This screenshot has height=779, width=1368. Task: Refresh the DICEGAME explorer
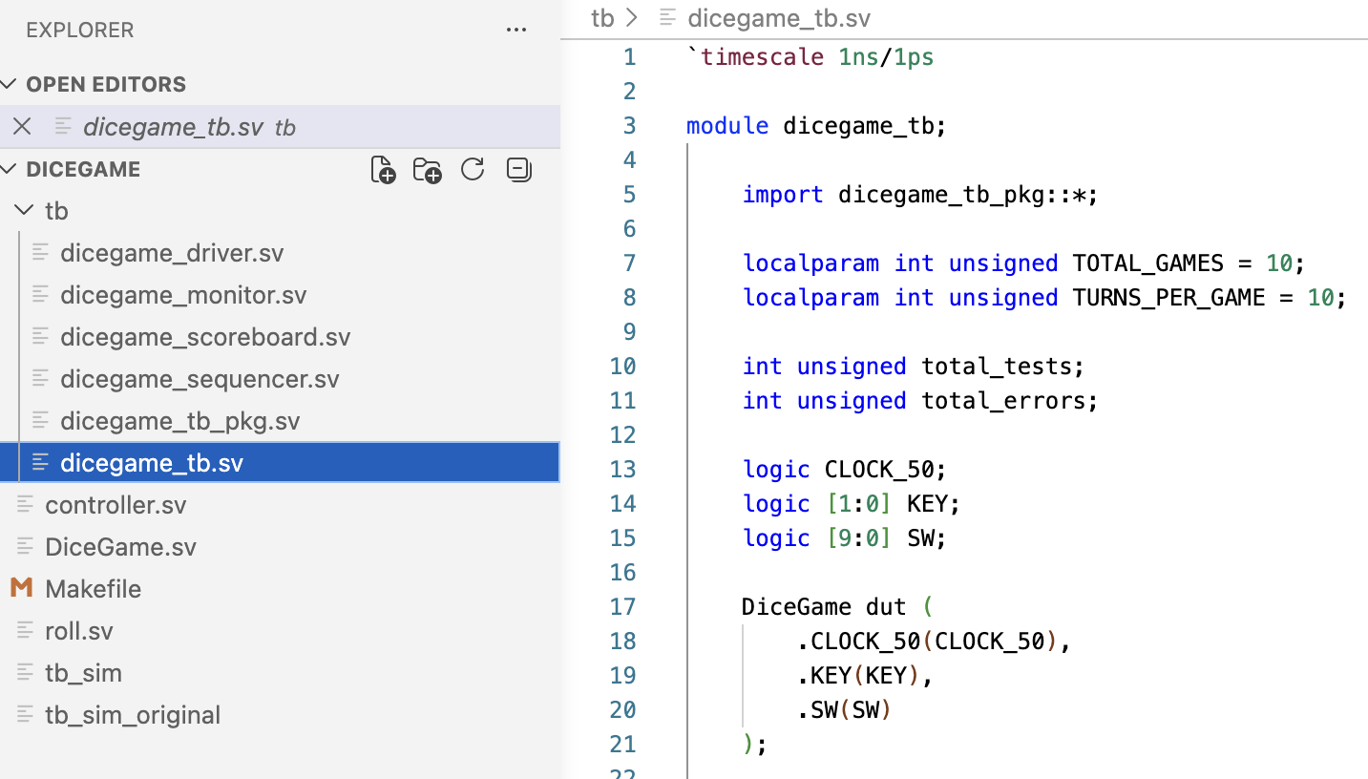pyautogui.click(x=472, y=169)
